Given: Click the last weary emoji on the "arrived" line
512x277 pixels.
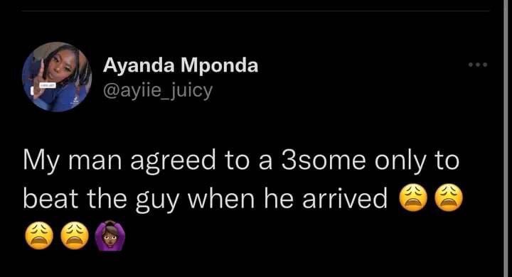Looking at the screenshot, I should point(449,198).
